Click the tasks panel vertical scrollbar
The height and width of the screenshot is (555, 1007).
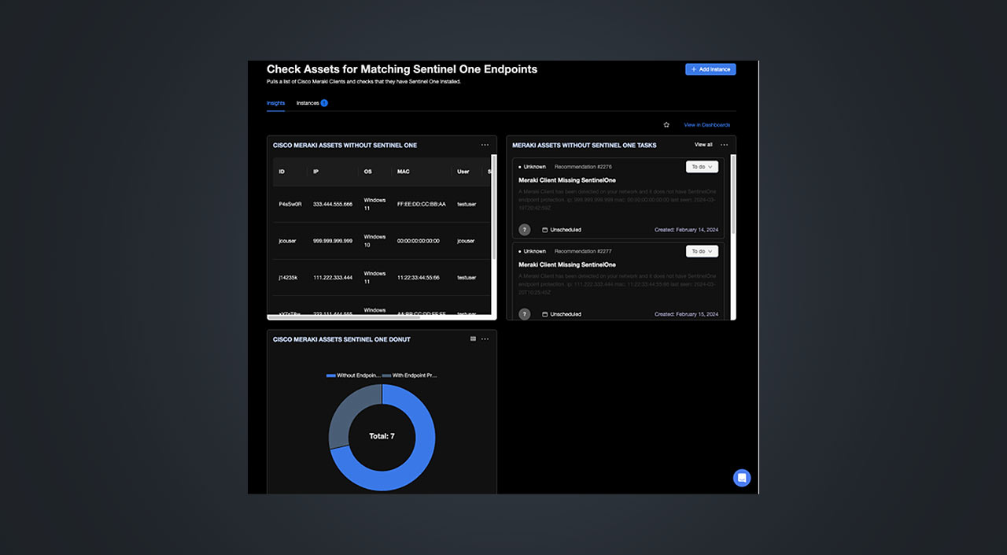click(x=733, y=193)
